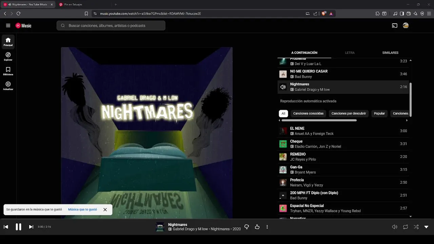Play NO ME QUIERO CASAR track
Image resolution: width=434 pixels, height=244 pixels.
(343, 74)
